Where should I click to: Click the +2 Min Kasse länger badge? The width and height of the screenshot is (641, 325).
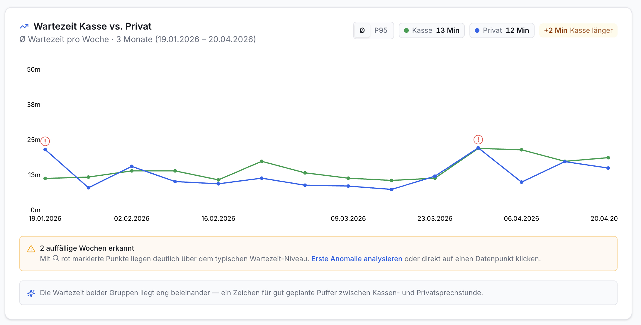pyautogui.click(x=578, y=30)
